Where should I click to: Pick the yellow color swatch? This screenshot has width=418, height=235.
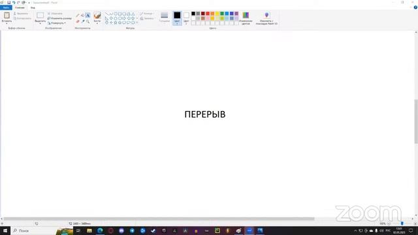(217, 14)
